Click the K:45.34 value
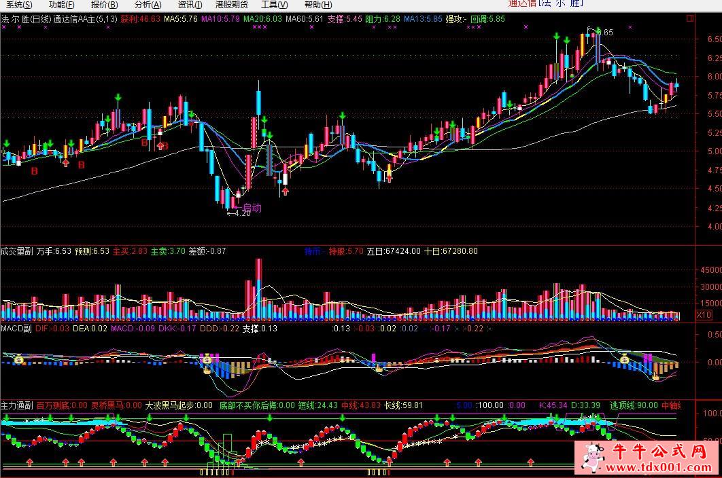 (553, 405)
